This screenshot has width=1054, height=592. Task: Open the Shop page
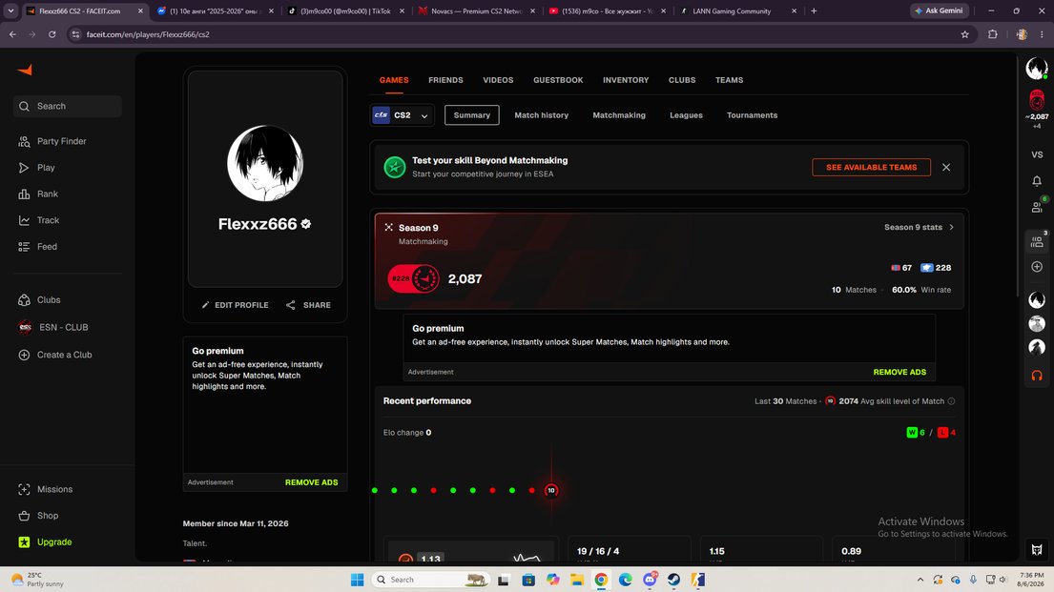tap(38, 516)
